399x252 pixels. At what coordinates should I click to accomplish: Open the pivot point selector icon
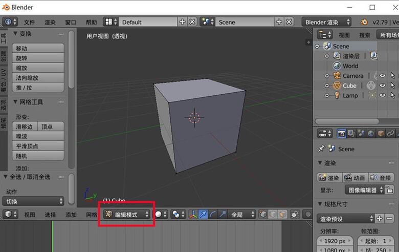[x=178, y=215]
